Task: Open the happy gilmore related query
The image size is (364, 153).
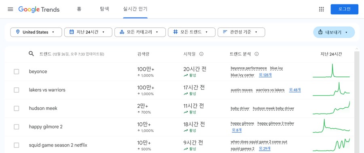Action: (x=242, y=124)
